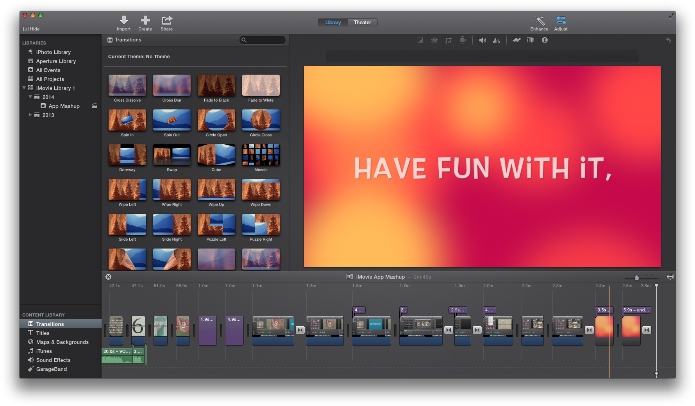Open the color balance adjustment icon
Viewport: 695px width, 406px height.
click(x=420, y=40)
